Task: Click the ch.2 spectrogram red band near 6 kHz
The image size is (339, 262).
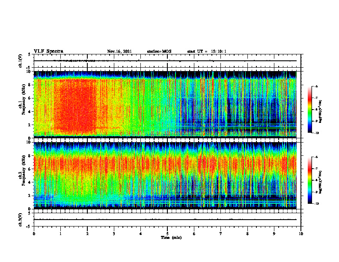Action: click(165, 164)
